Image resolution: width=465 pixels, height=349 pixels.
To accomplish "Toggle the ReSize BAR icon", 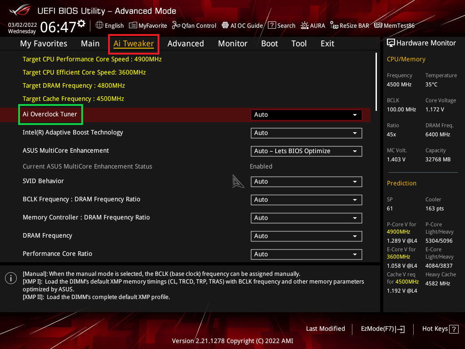I will pos(334,25).
